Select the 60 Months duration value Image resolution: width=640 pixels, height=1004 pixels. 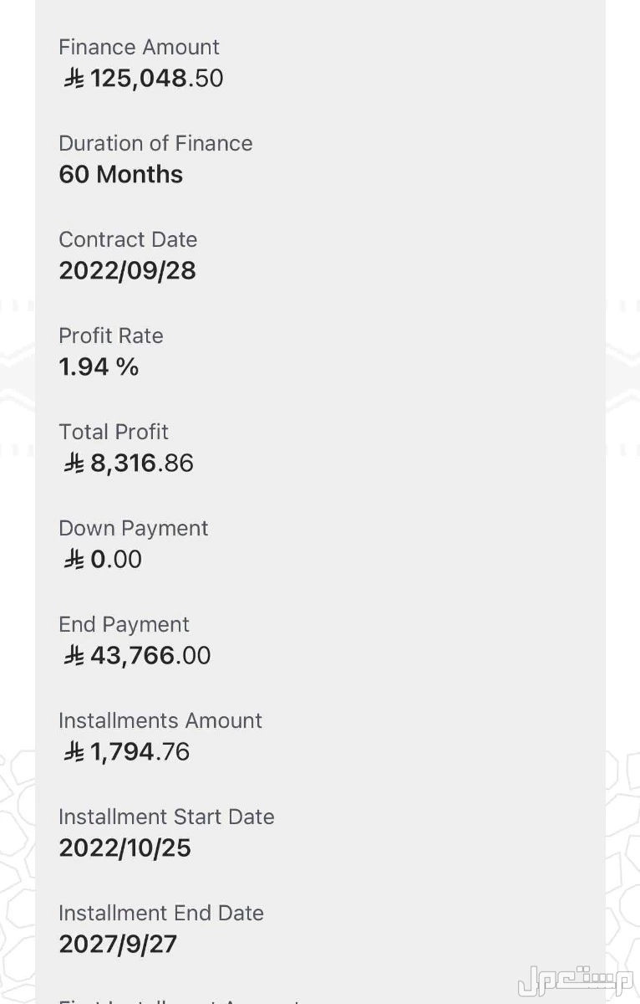121,175
